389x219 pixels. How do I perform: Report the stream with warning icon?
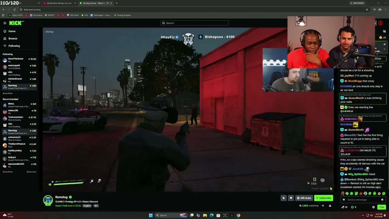coord(330,206)
